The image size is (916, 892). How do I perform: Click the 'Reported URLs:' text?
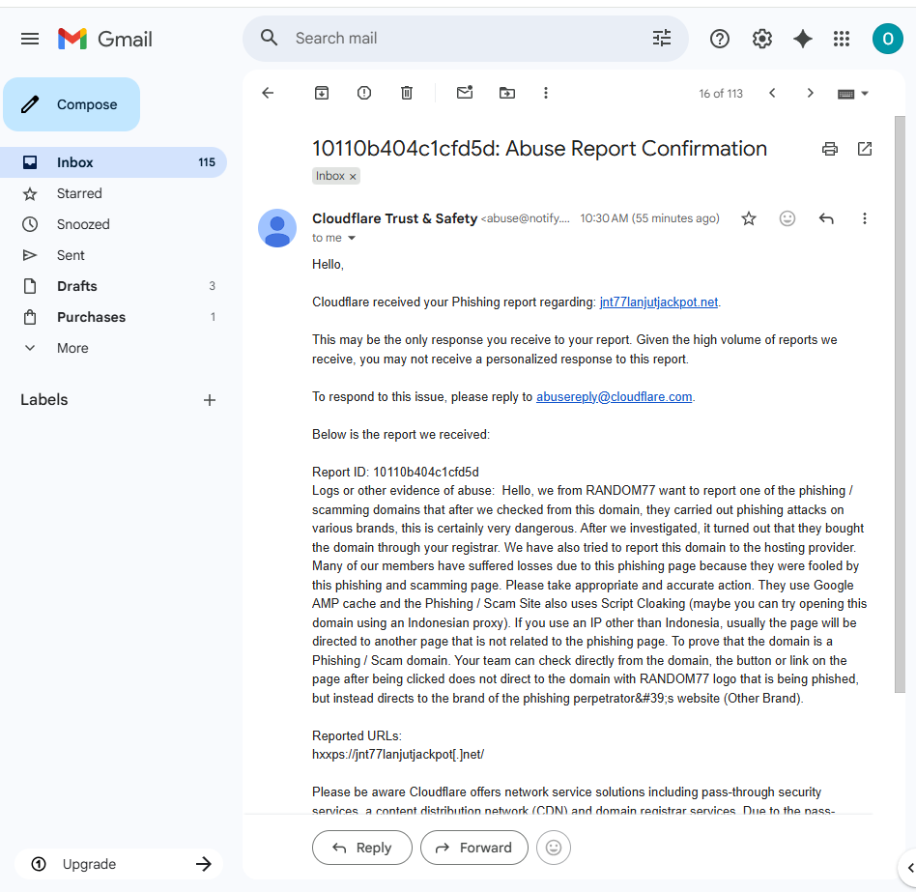coord(357,736)
